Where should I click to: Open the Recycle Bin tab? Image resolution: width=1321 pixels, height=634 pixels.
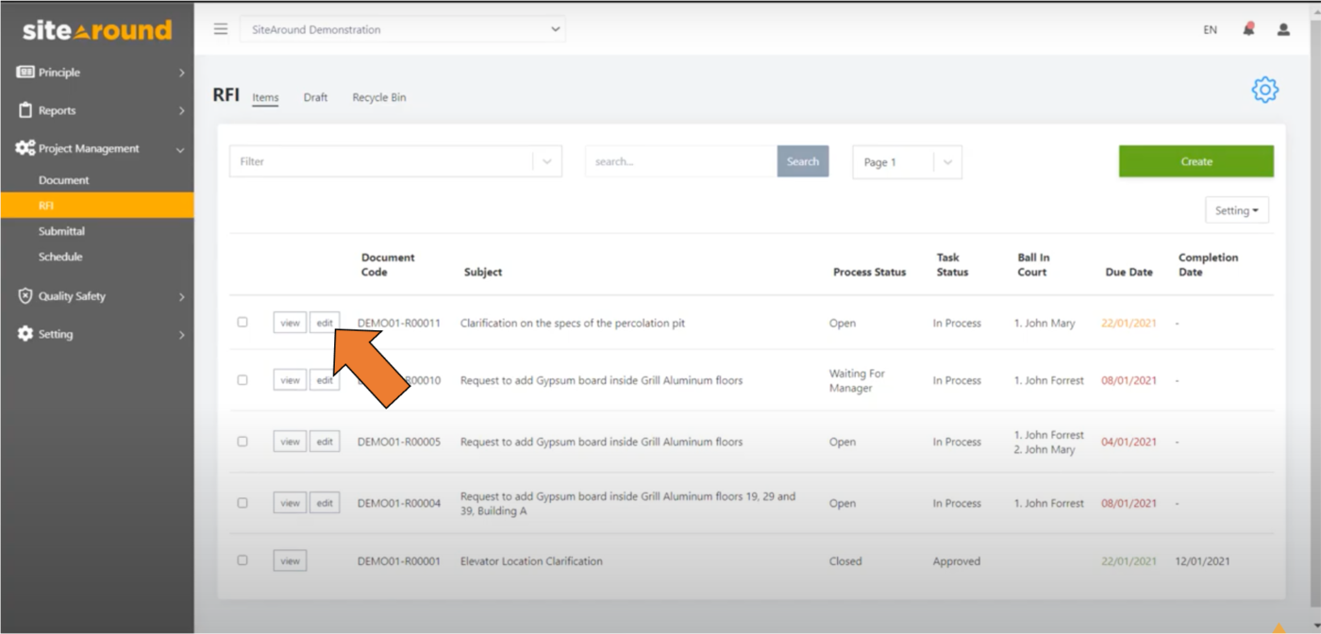378,97
